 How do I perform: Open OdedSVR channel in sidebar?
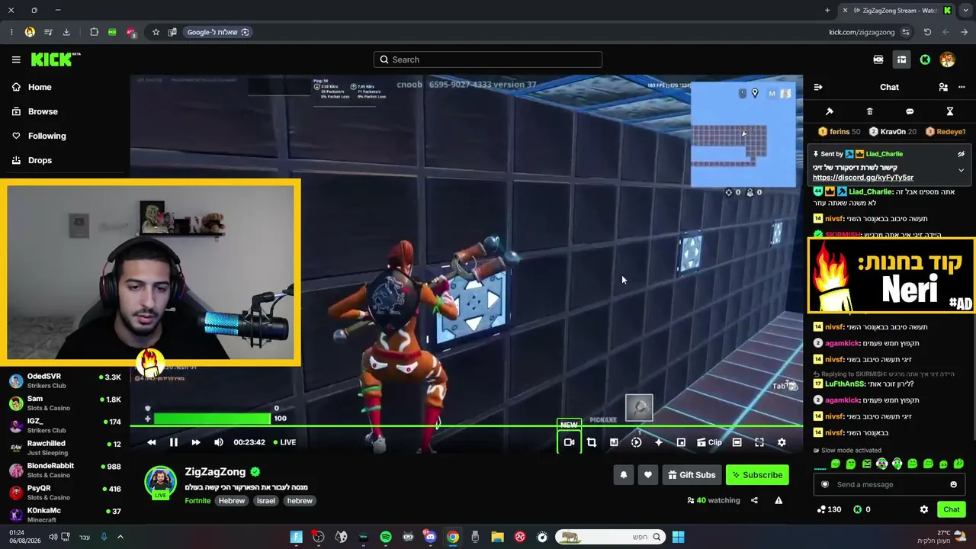[65, 380]
